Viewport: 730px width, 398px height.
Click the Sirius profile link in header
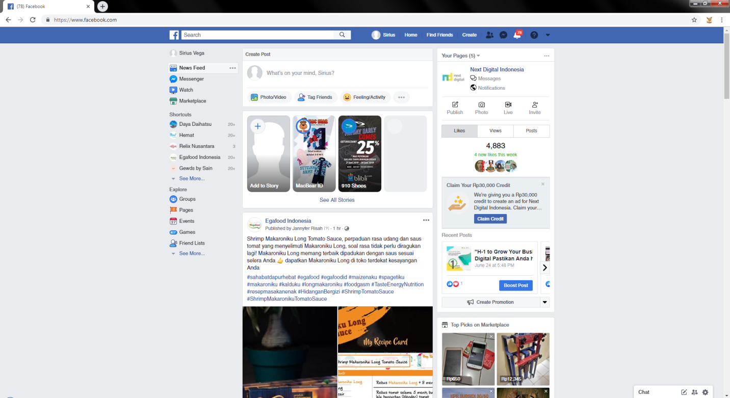click(383, 35)
